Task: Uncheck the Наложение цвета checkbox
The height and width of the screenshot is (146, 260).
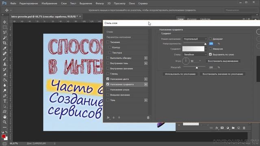Action: 108,79
